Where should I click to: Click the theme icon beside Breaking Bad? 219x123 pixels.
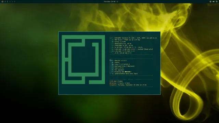(113, 72)
